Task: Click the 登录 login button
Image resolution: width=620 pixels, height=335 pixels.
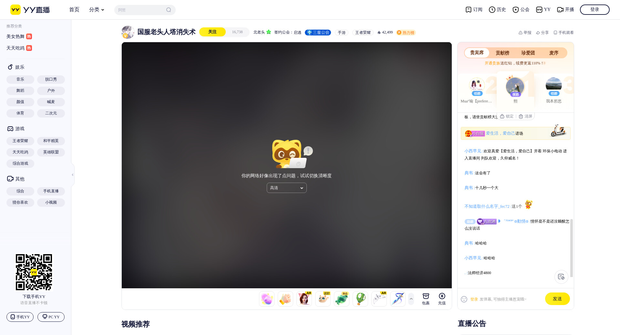Action: (x=595, y=10)
